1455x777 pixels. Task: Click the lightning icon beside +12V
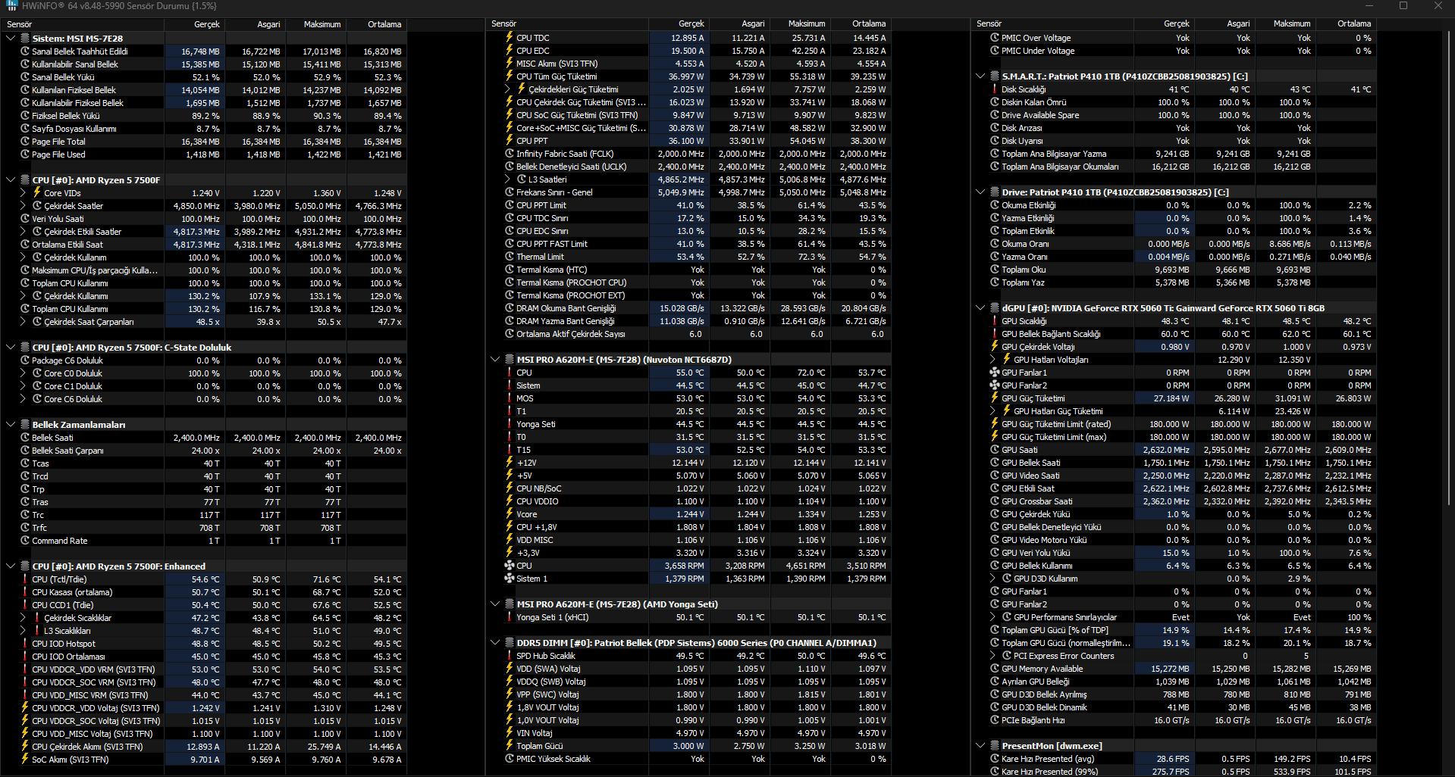[510, 463]
